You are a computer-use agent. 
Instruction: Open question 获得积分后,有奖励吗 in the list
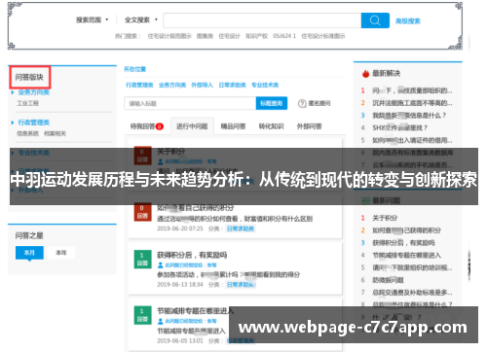pos(192,255)
